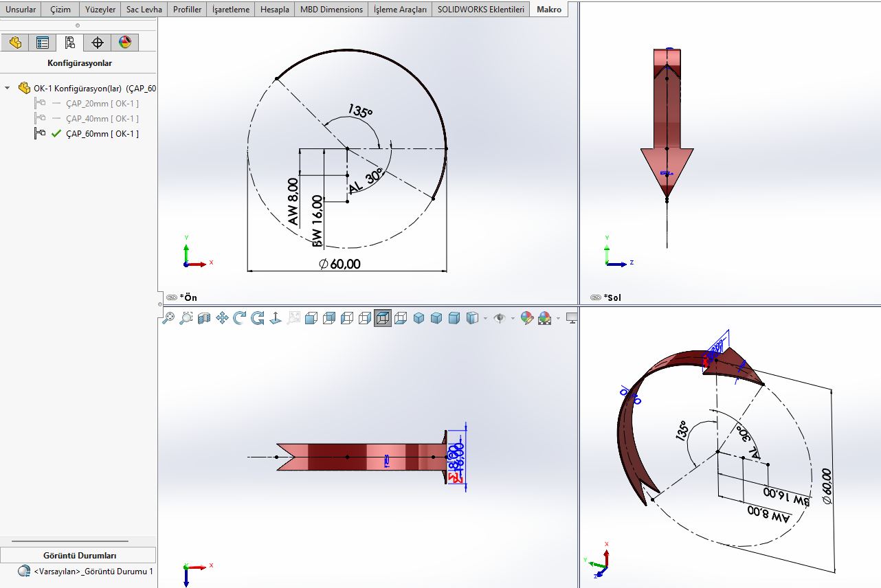Screen dimensions: 881x588
Task: Select the first Rotate View icon
Action: (240, 318)
